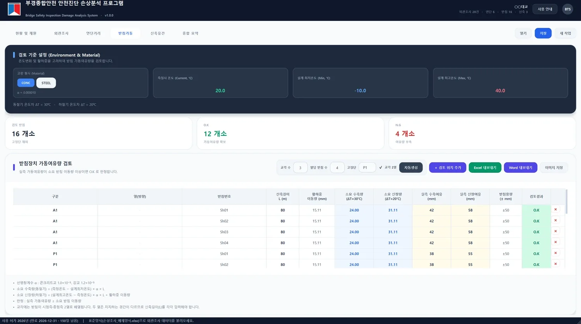Click the 고정단 P1 input field
The height and width of the screenshot is (324, 581).
click(x=367, y=168)
